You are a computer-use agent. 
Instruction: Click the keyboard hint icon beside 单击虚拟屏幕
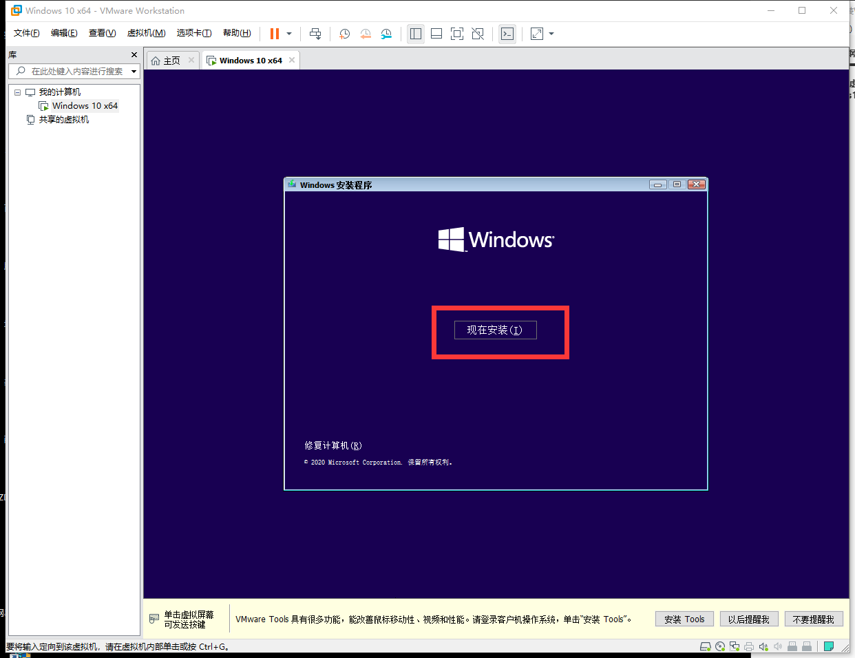click(154, 619)
